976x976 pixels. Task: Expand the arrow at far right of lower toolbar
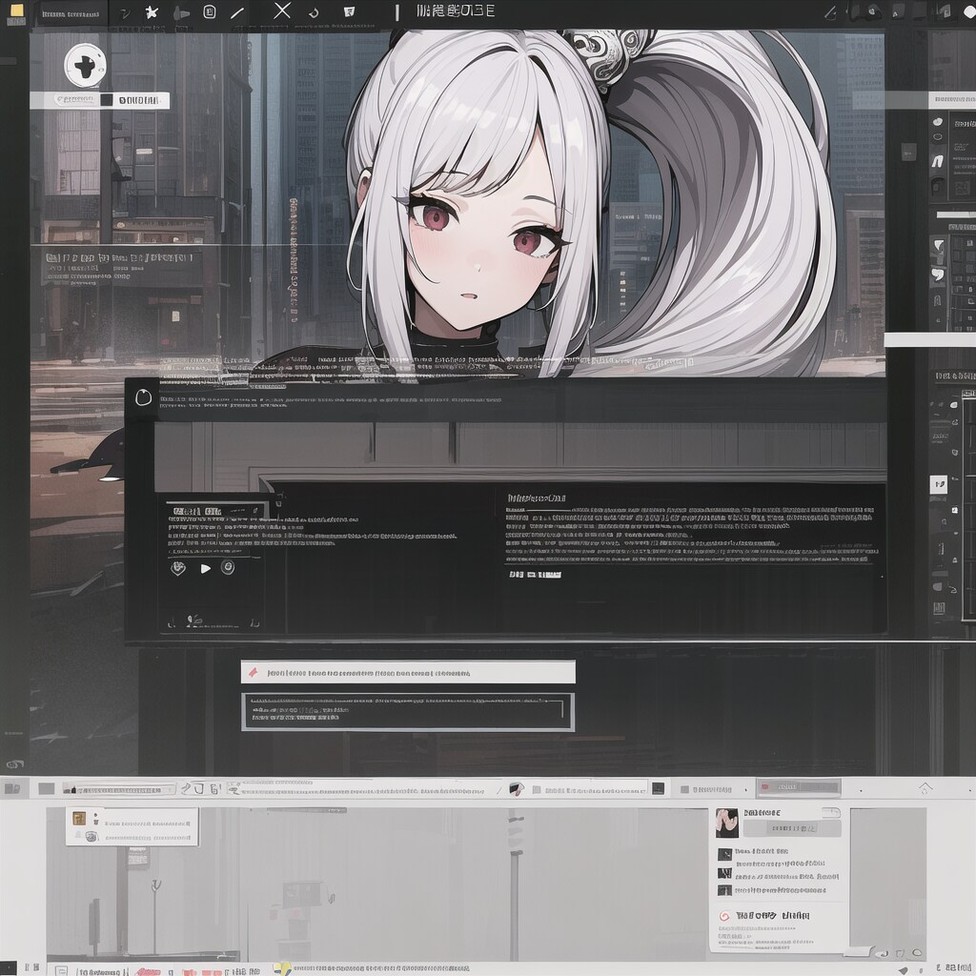pos(924,788)
